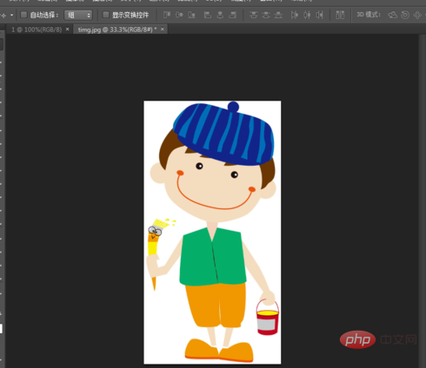
Task: Close the '1 @ 100%(RGB/8)' document tab
Action: pos(67,30)
